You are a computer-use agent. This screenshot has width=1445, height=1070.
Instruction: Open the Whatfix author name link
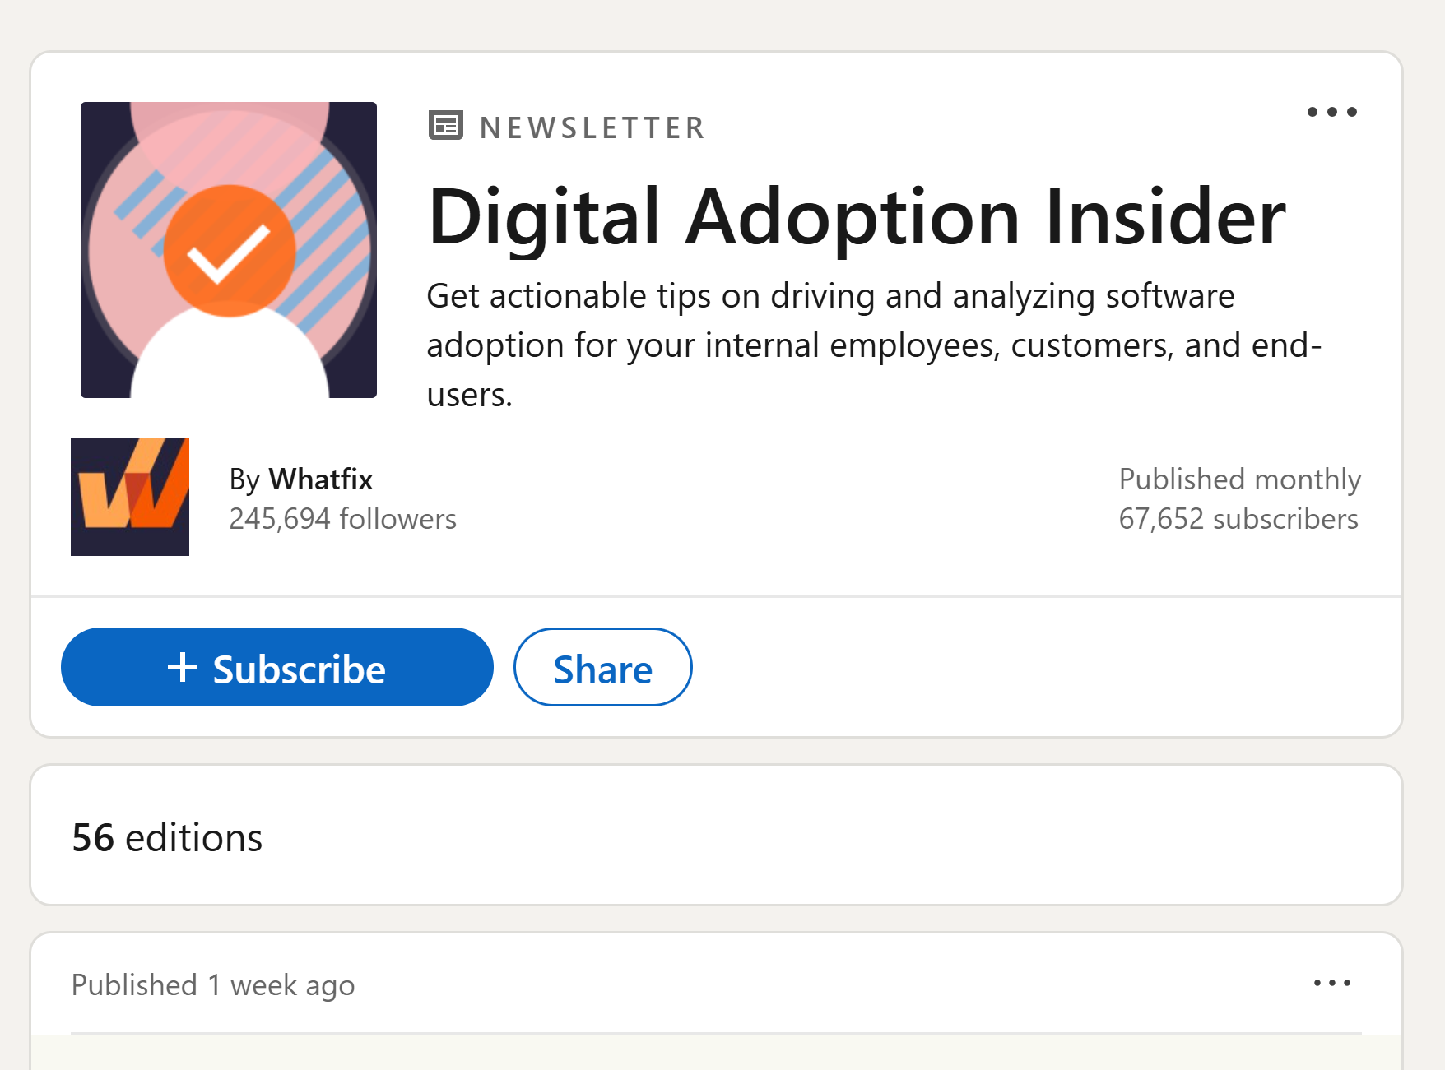(x=321, y=479)
